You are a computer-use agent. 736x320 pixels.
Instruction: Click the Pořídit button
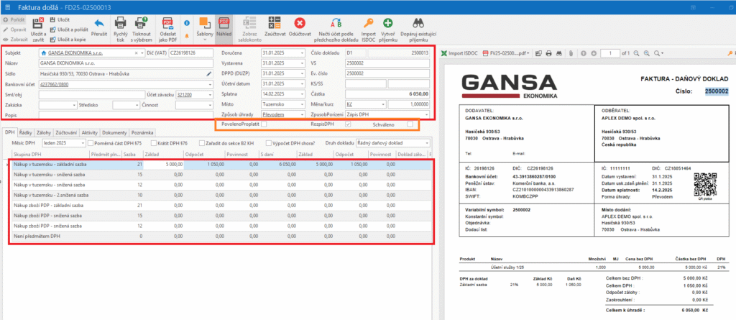(14, 19)
